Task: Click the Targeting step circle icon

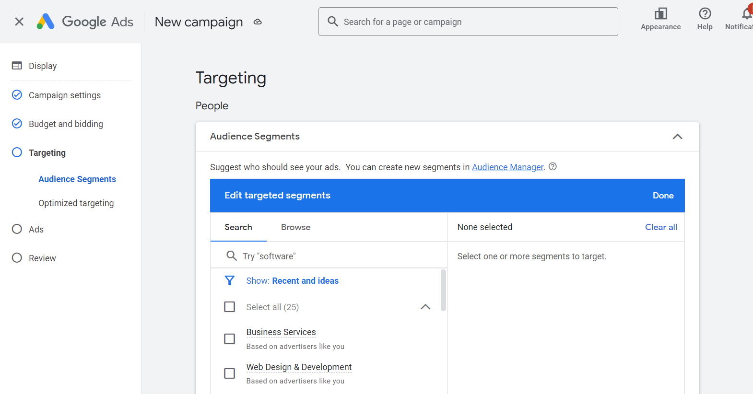Action: pos(17,152)
